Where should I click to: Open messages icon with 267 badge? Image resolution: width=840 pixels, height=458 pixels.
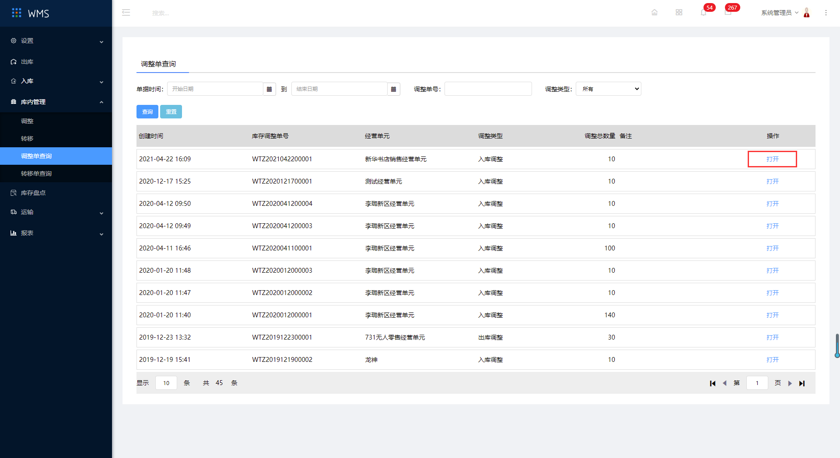pos(728,13)
